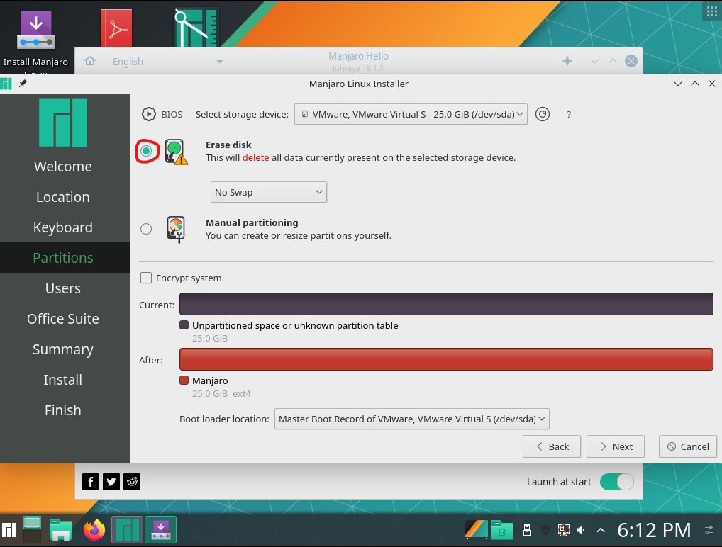Click the 6:12 PM clock
Viewport: 722px width, 547px height.
coord(654,531)
